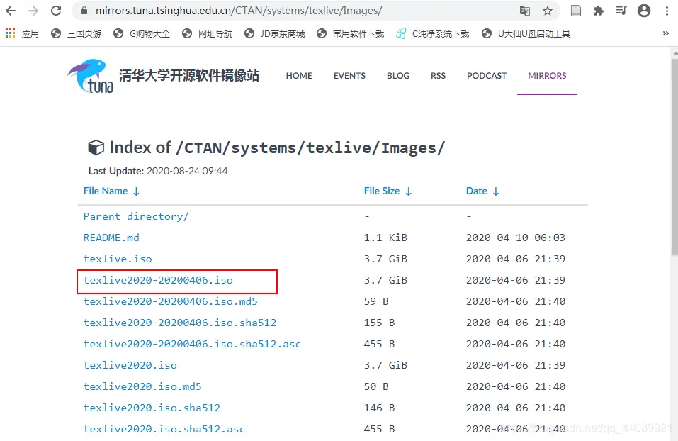Sort by File Size column
This screenshot has width=678, height=441.
click(x=388, y=191)
